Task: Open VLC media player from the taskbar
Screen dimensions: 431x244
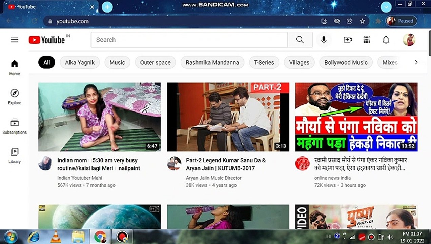Action: pos(56,237)
